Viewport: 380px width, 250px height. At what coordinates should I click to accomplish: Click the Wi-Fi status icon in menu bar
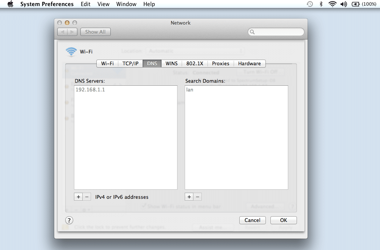point(333,4)
